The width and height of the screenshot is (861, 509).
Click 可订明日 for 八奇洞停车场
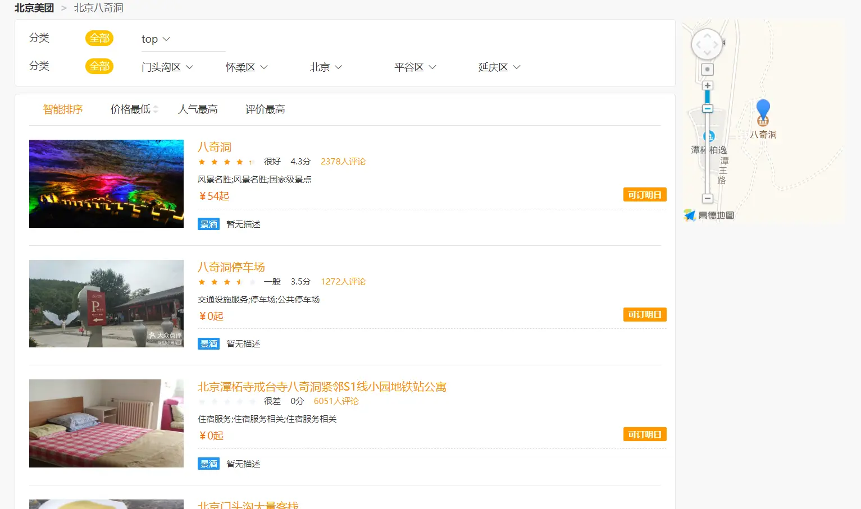coord(645,315)
